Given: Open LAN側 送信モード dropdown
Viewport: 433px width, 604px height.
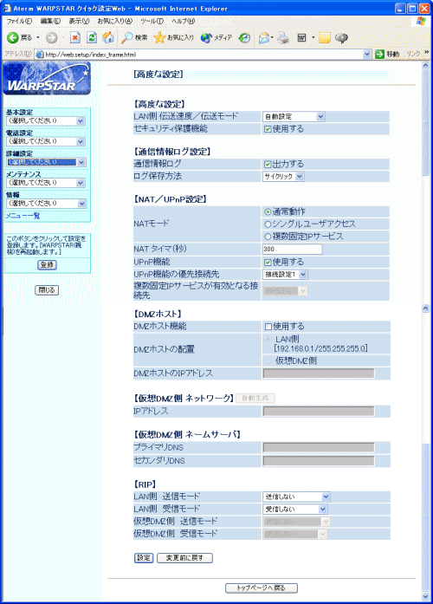Looking at the screenshot, I should click(x=296, y=497).
